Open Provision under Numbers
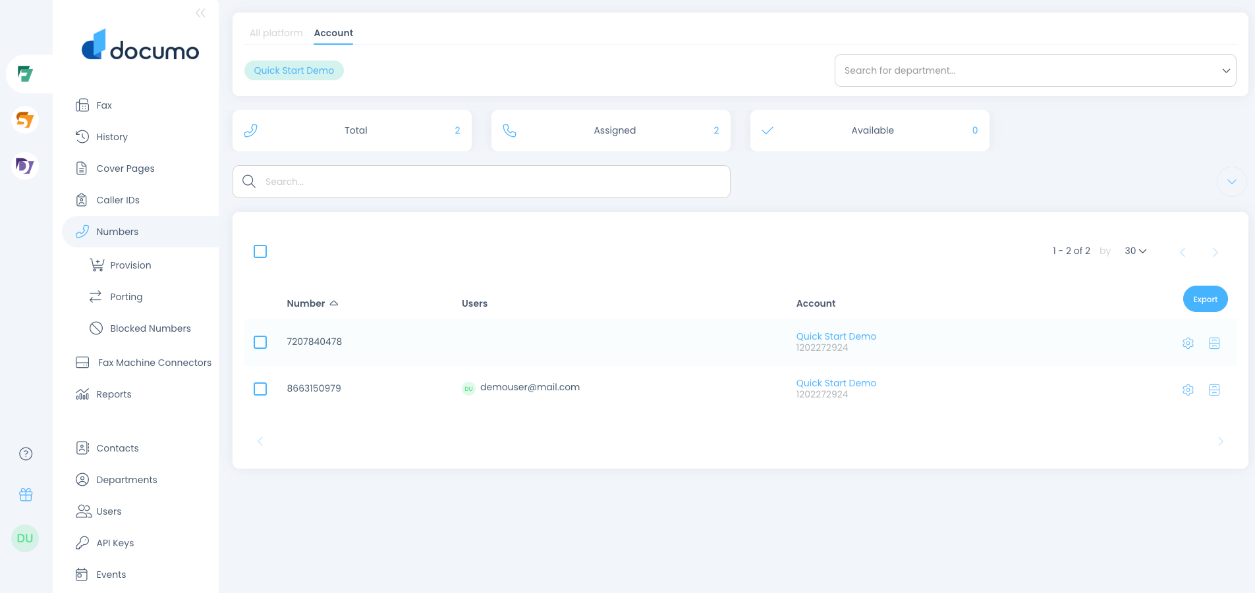 click(130, 265)
